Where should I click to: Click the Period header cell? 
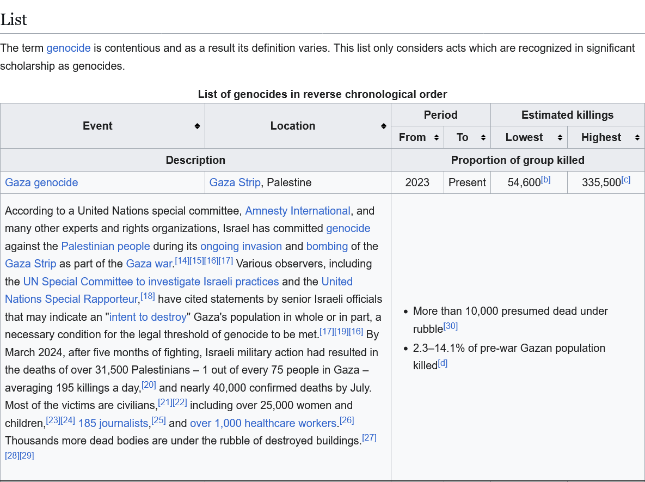point(440,115)
